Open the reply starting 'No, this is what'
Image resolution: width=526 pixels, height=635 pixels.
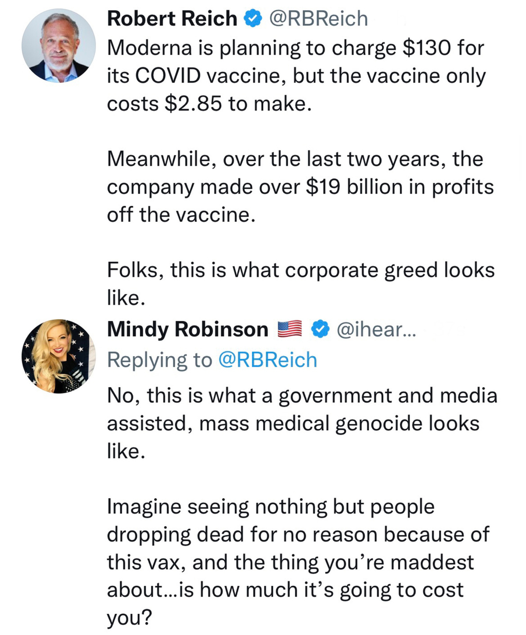click(x=302, y=423)
